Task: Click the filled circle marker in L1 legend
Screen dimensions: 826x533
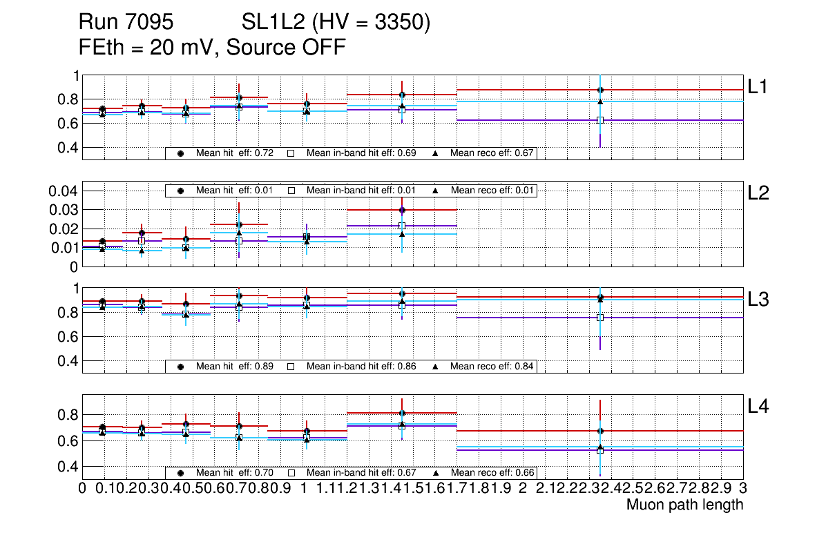Action: point(181,153)
